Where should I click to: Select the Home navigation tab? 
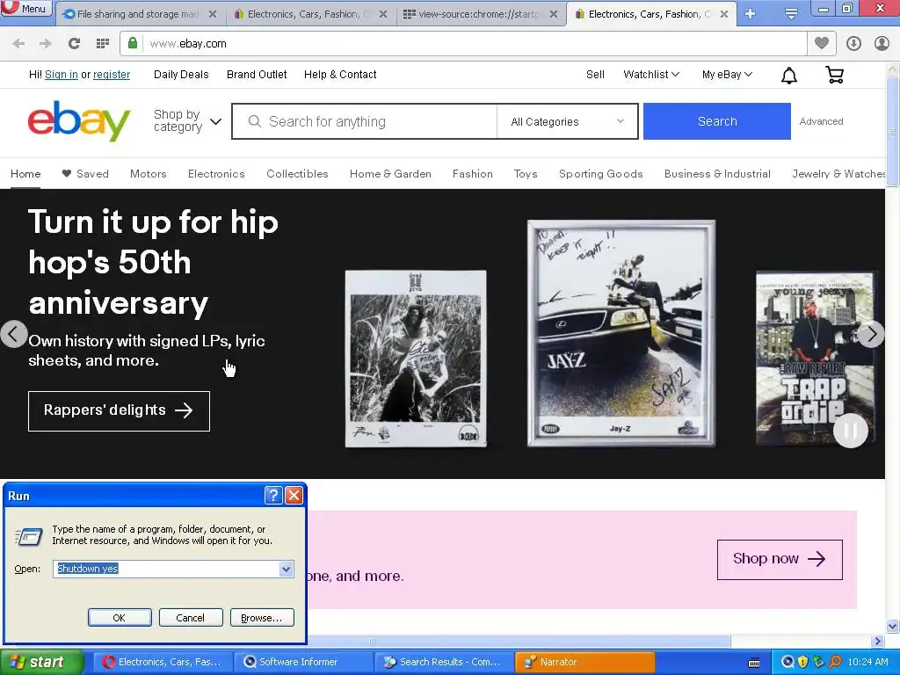25,174
